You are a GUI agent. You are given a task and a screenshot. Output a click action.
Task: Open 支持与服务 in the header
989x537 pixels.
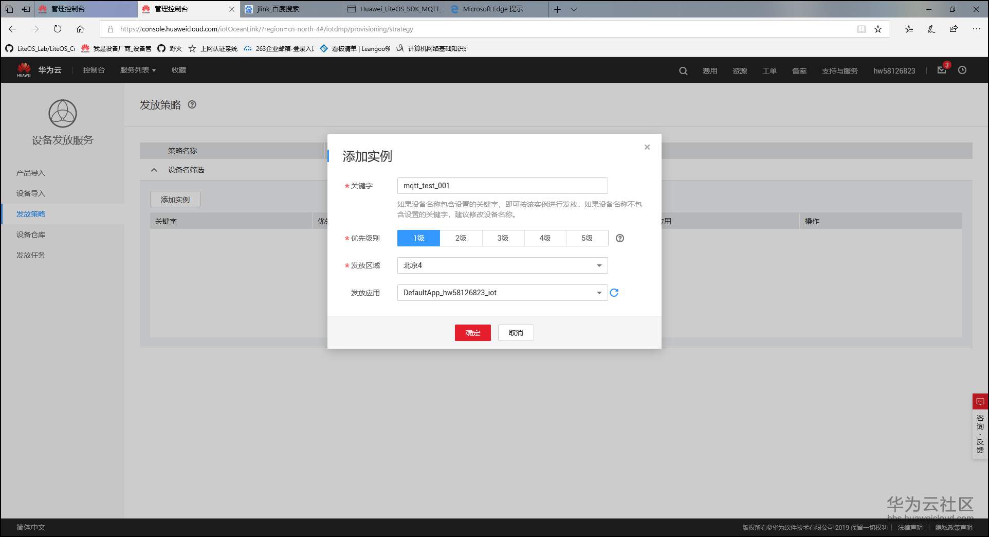tap(840, 71)
